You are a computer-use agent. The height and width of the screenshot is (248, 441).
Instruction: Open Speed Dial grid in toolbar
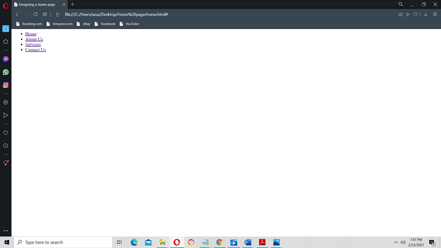click(x=44, y=14)
